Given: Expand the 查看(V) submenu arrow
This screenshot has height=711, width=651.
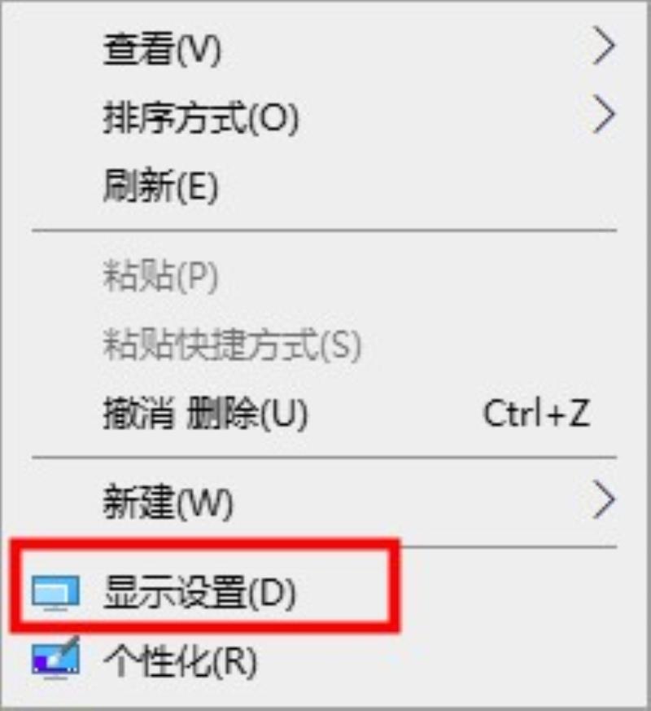Looking at the screenshot, I should pyautogui.click(x=605, y=46).
